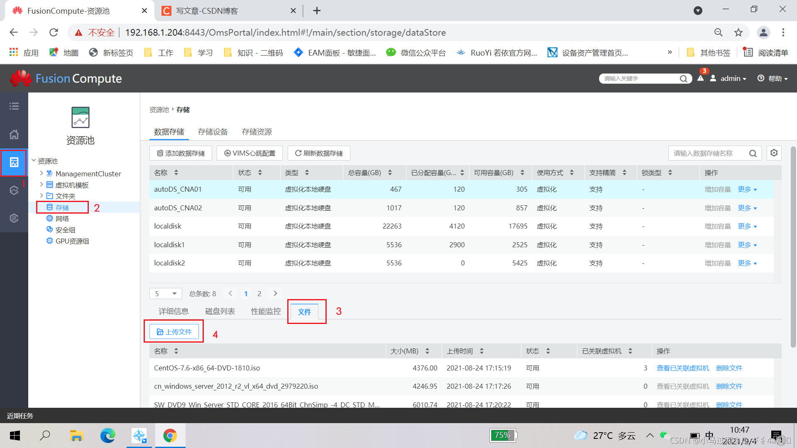Open the resource pool sidebar icon
Screen dimensions: 797x448
point(14,162)
